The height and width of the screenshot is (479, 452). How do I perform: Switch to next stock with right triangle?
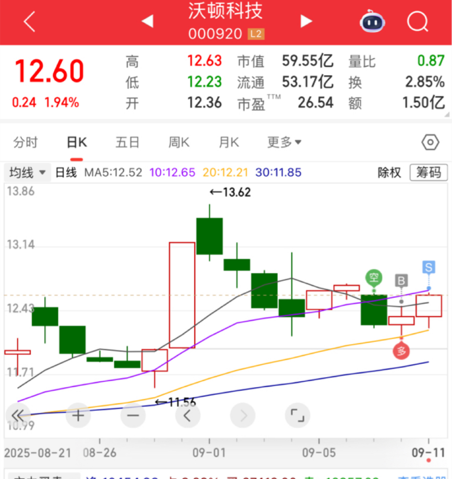pos(306,22)
